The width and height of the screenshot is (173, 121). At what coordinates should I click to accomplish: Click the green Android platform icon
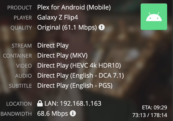click(154, 17)
